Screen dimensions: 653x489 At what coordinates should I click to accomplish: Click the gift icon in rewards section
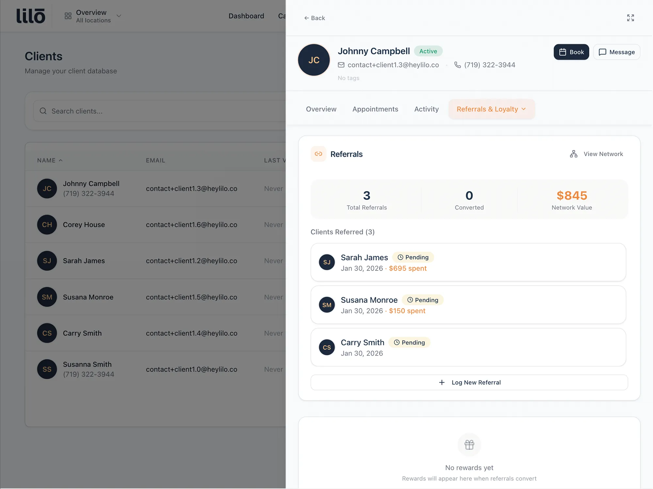pos(469,445)
